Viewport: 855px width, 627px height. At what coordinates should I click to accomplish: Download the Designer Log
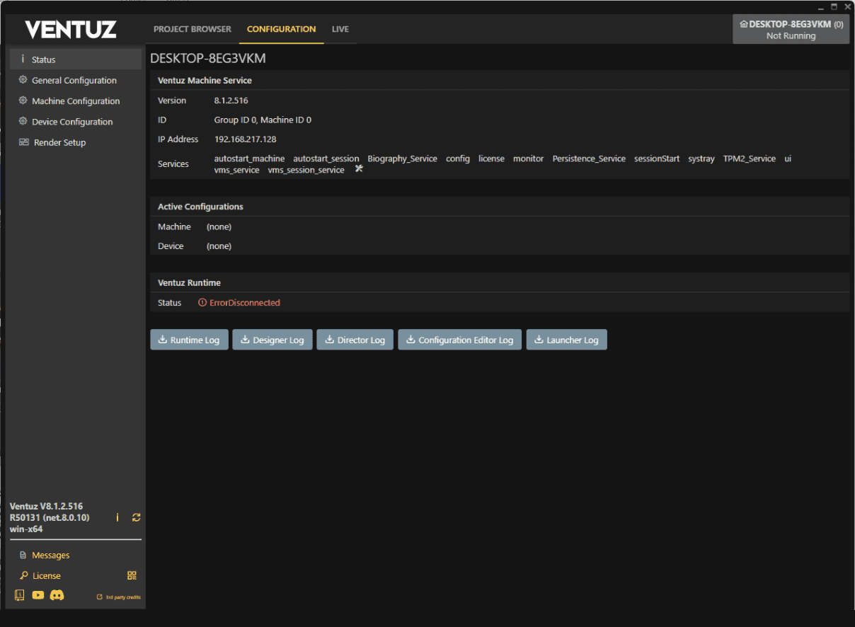point(272,340)
